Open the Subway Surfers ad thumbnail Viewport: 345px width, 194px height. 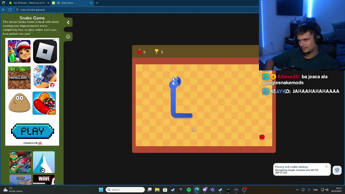[x=19, y=51]
